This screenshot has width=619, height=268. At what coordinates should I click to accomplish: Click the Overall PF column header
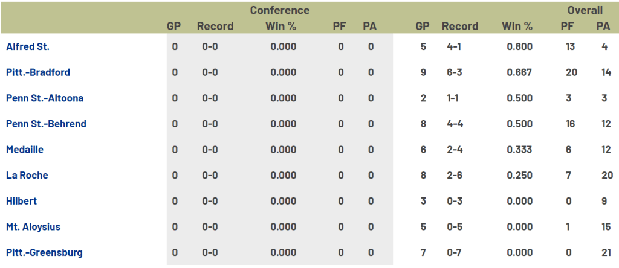point(568,26)
